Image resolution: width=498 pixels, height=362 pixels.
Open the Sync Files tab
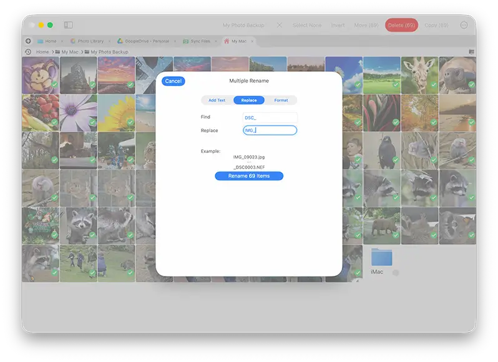click(x=200, y=41)
